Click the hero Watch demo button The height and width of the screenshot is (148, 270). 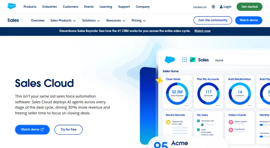click(x=32, y=129)
